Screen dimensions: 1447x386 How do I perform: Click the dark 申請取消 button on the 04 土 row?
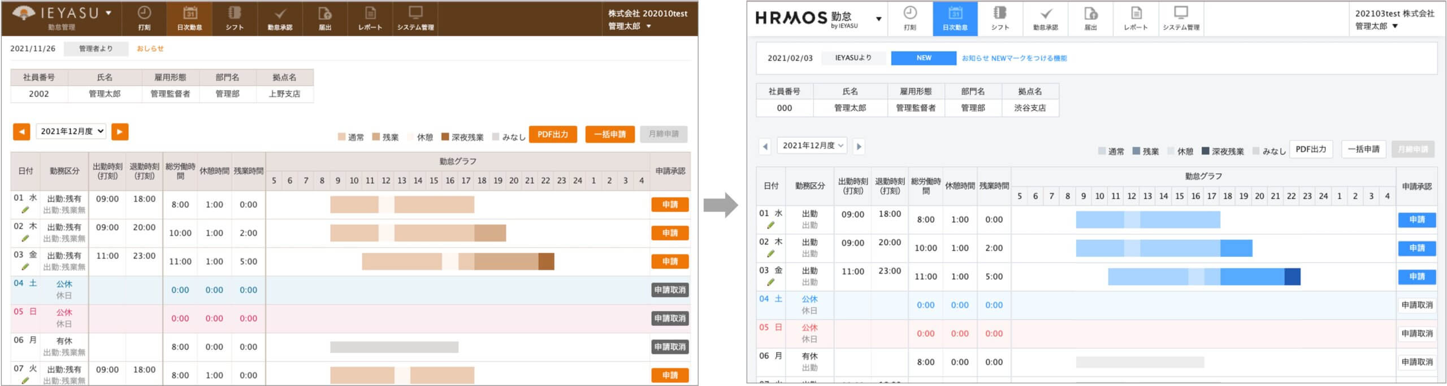(x=670, y=290)
